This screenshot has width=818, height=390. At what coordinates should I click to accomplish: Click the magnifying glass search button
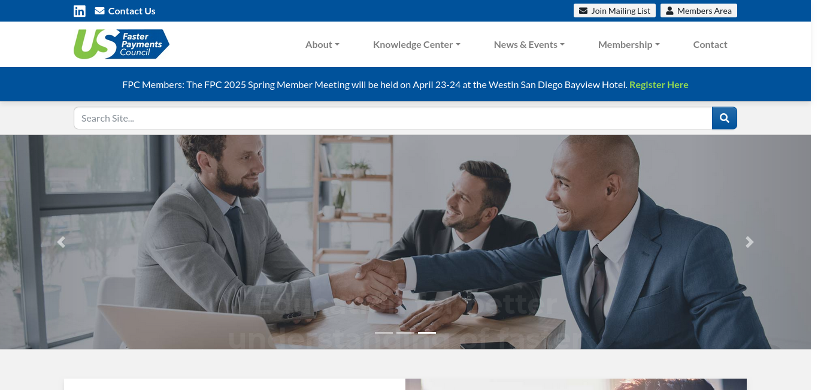(725, 118)
